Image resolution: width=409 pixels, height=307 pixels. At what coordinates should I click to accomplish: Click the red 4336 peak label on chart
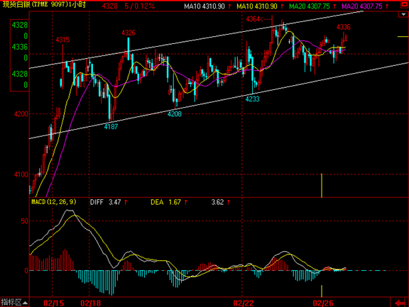tap(344, 27)
